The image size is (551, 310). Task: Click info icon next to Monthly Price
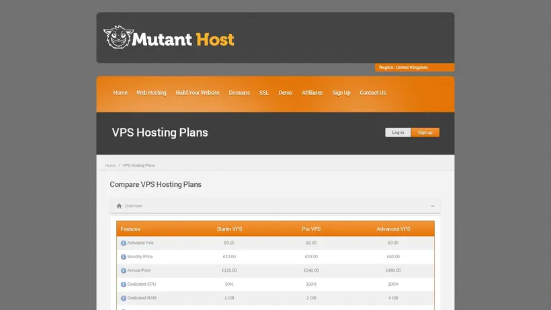pyautogui.click(x=124, y=257)
